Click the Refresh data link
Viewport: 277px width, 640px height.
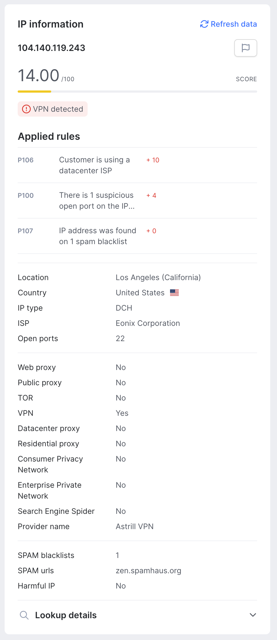pyautogui.click(x=233, y=24)
